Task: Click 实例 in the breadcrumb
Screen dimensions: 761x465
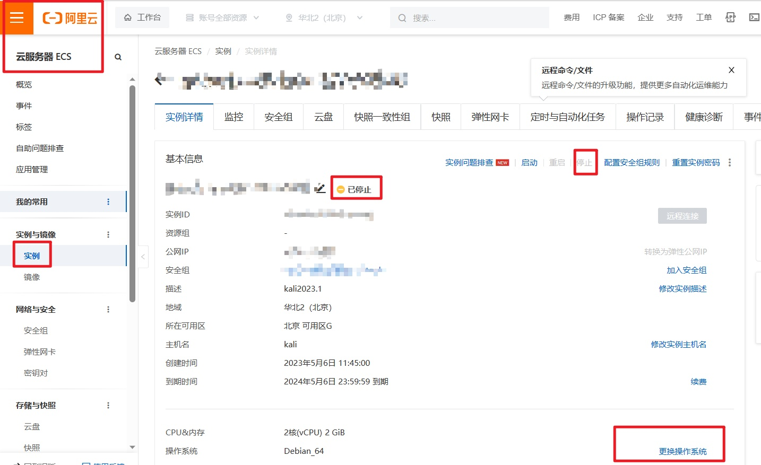Action: point(223,51)
